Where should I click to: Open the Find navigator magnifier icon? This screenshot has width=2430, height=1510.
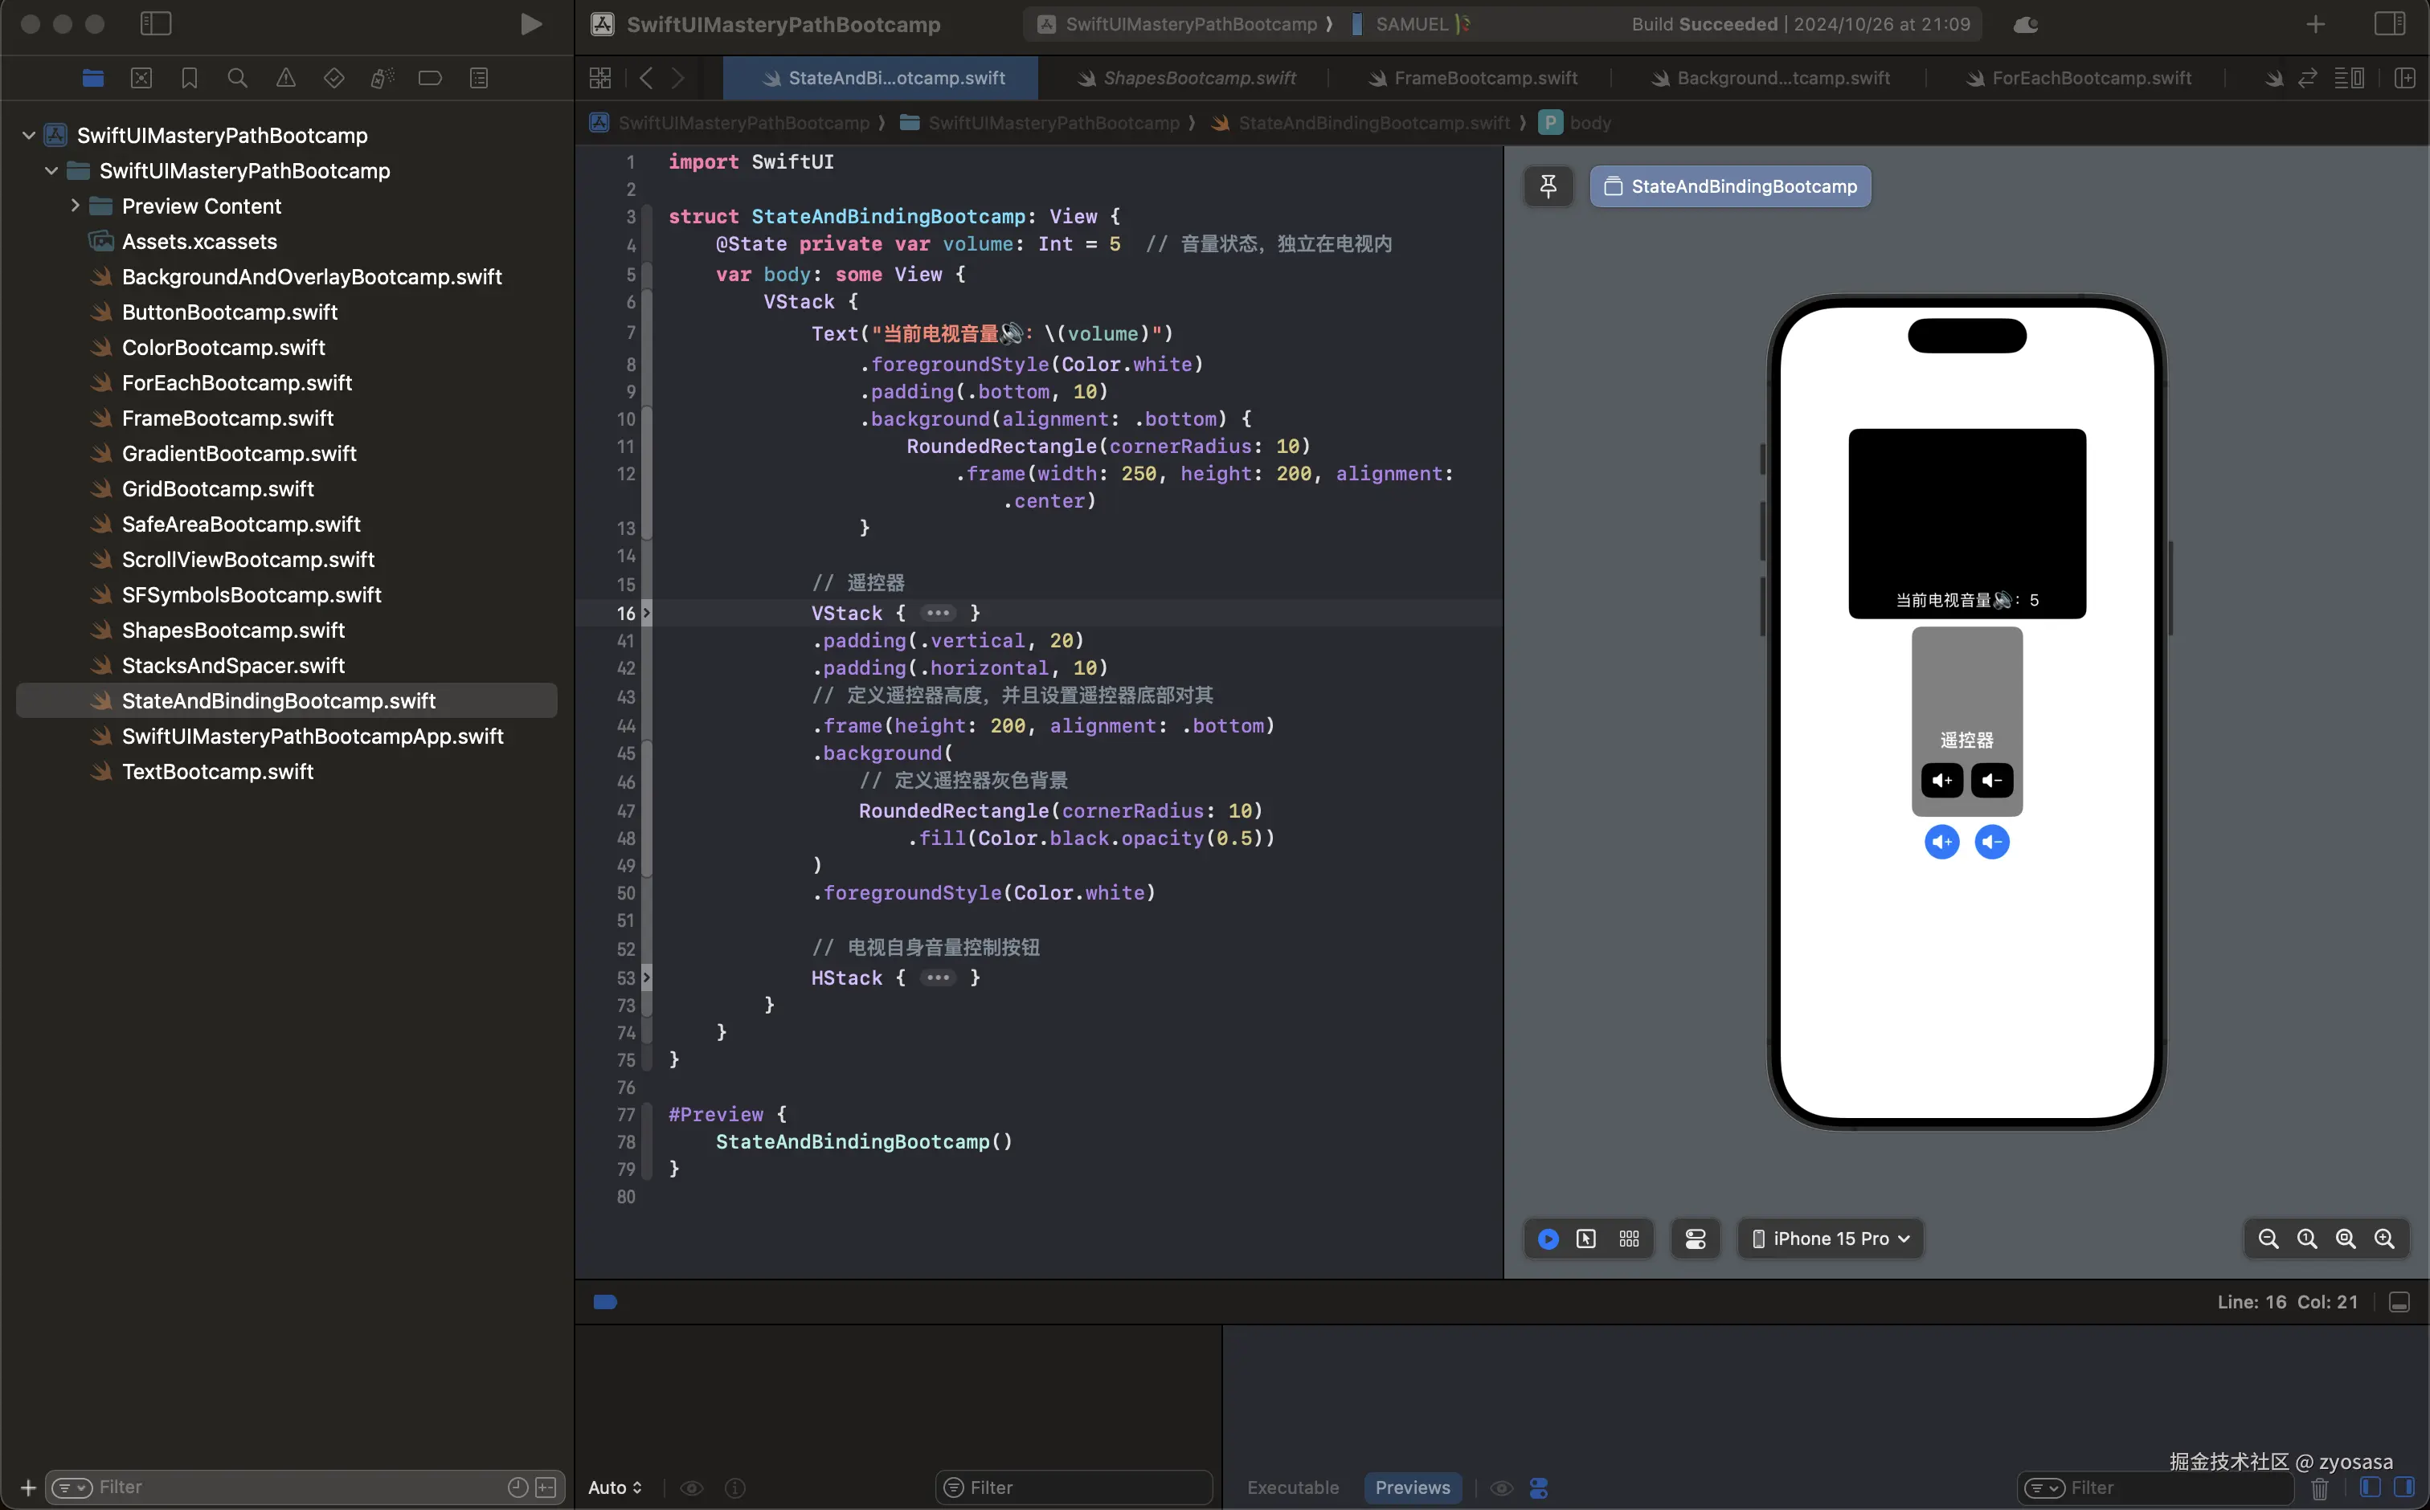[237, 78]
